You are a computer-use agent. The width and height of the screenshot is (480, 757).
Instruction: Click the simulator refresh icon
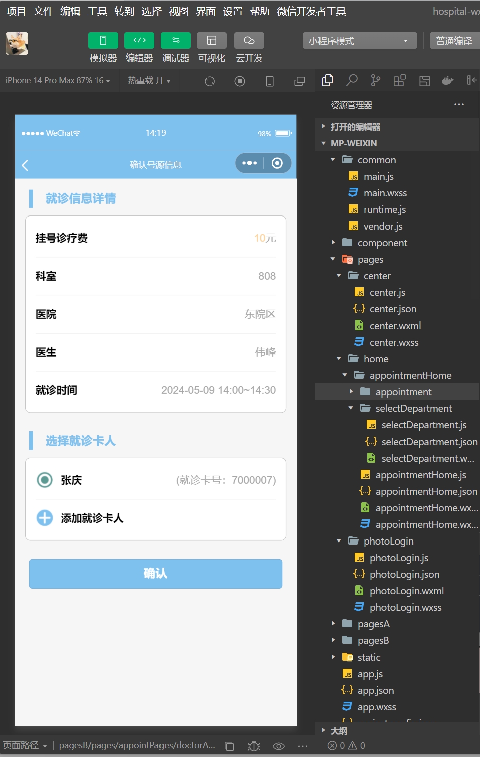tap(210, 81)
